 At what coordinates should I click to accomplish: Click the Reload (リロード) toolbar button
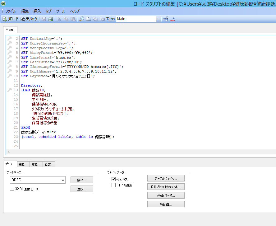click(x=10, y=19)
